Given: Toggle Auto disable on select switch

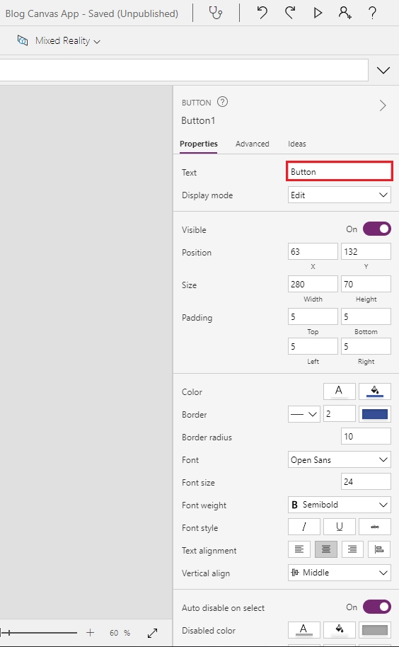Looking at the screenshot, I should pyautogui.click(x=377, y=607).
